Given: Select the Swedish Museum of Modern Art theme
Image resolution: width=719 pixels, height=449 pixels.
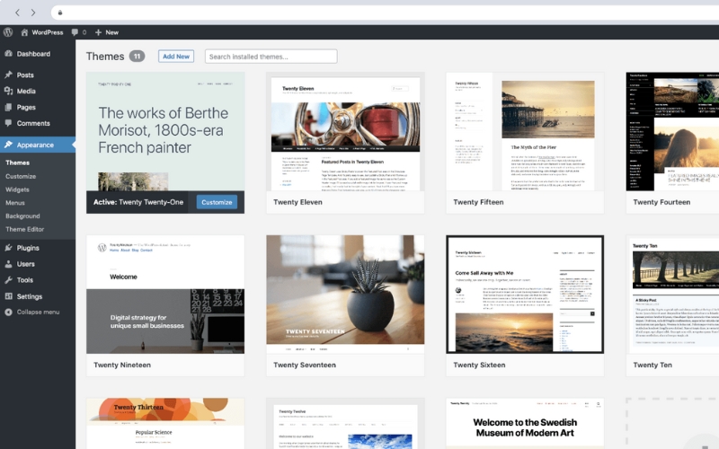Looking at the screenshot, I should [525, 423].
